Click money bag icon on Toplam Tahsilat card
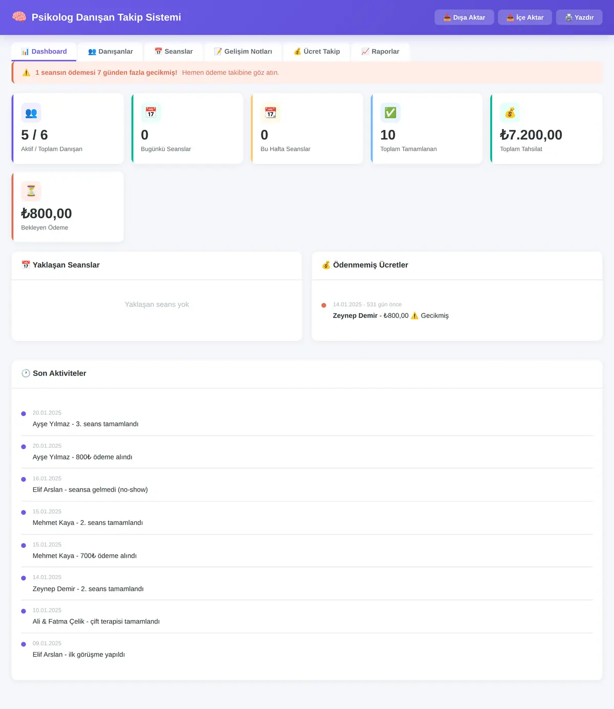The width and height of the screenshot is (614, 709). (x=510, y=112)
